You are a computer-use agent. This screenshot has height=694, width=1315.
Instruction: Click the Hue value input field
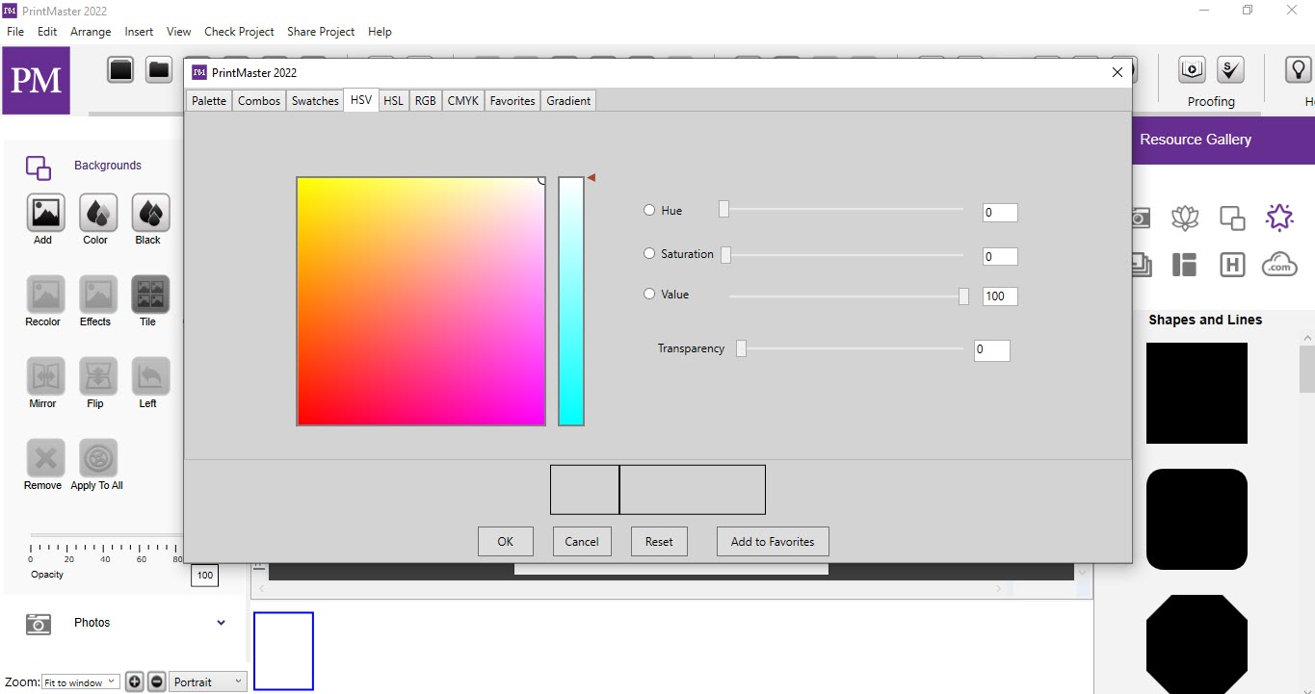1000,213
